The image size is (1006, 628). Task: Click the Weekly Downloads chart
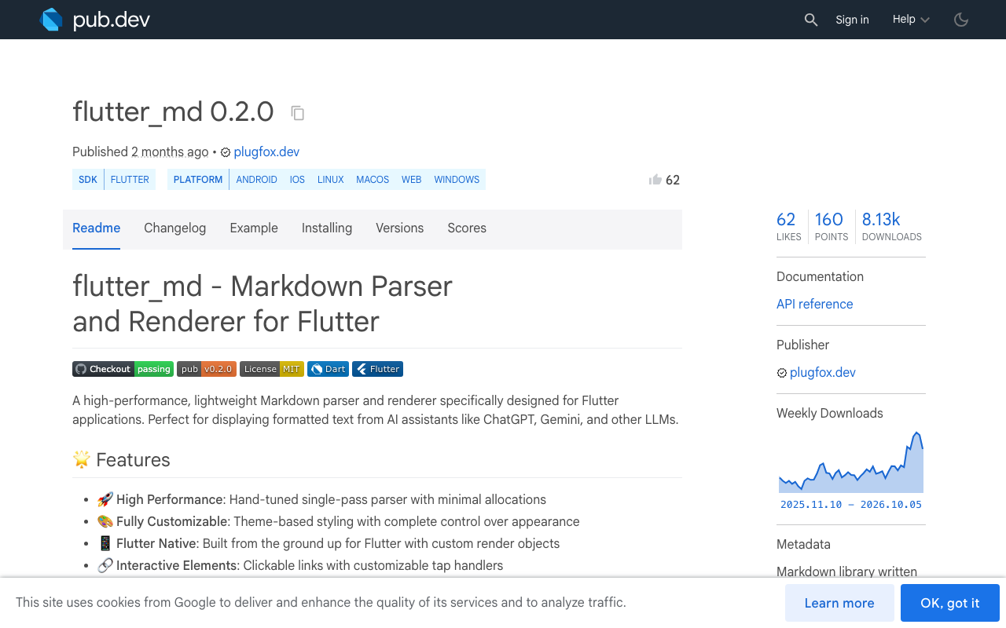[x=851, y=462]
